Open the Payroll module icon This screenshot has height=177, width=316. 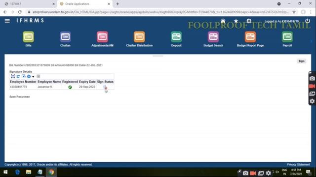coord(287,37)
